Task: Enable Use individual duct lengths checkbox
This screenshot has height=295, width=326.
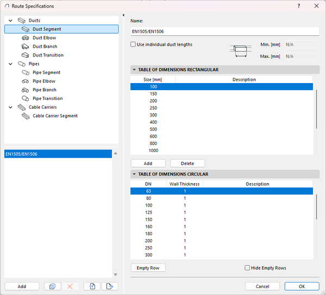Action: tap(134, 45)
